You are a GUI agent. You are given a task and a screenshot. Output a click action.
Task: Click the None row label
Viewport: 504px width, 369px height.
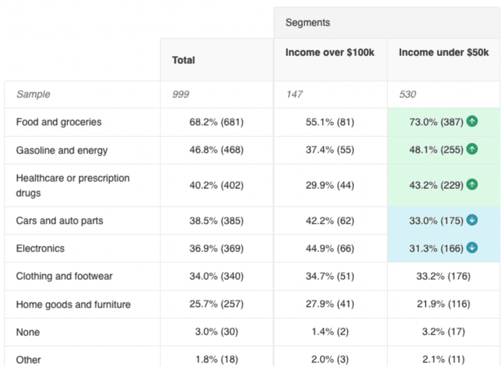pyautogui.click(x=28, y=332)
